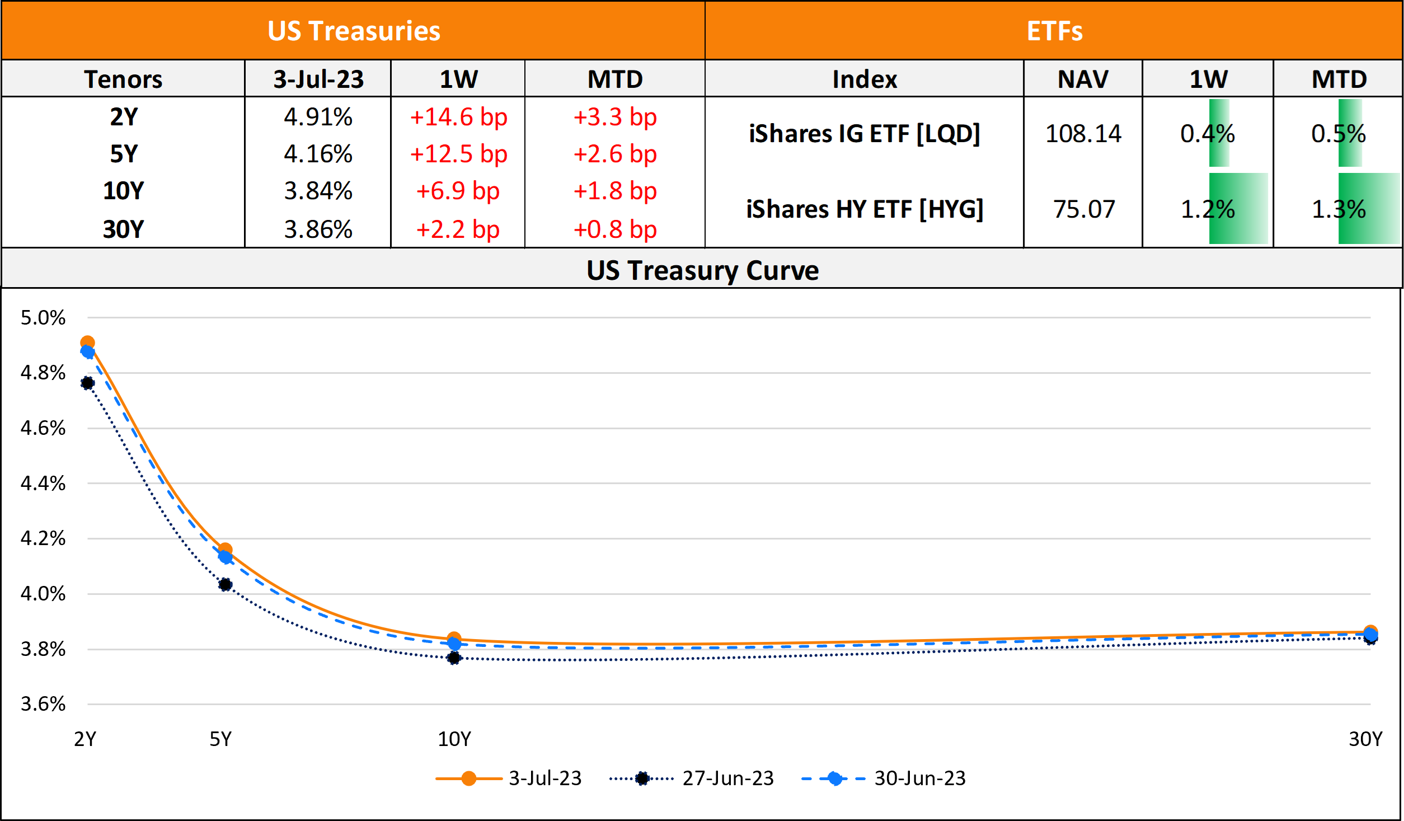Select the orange 10Y data point
Viewport: 1404px width, 821px height.
(454, 638)
